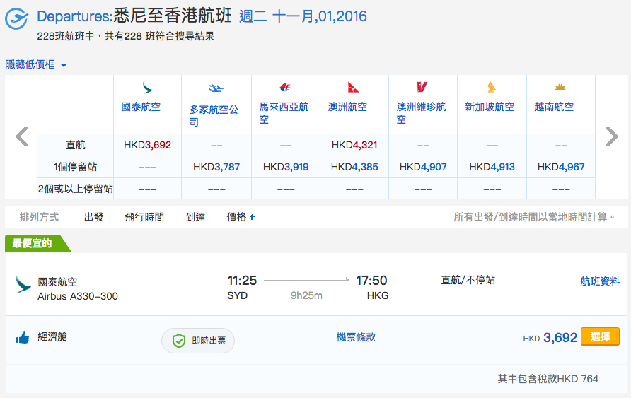
Task: Sort flights by 出發 time
Action: 94,217
